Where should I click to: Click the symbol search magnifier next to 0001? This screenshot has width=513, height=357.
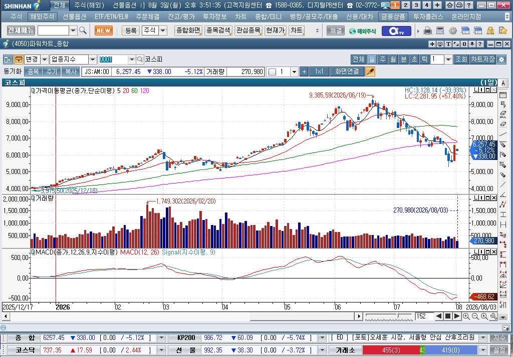[140, 59]
